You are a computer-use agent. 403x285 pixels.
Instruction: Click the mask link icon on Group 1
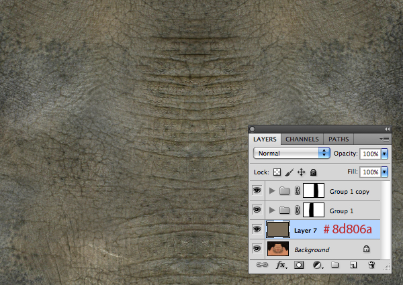[x=297, y=210]
